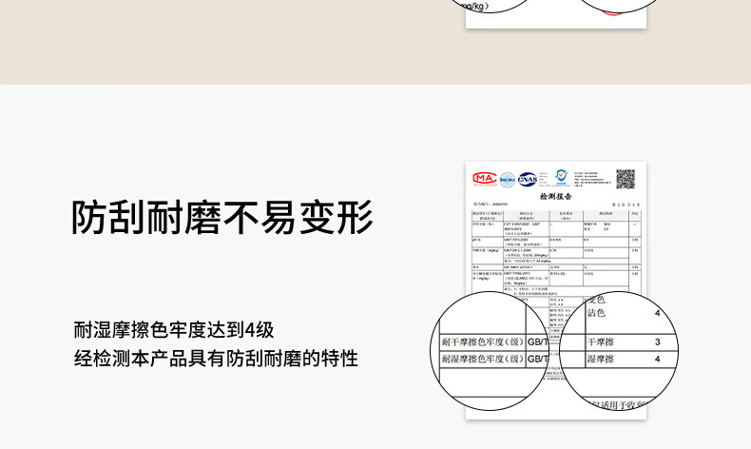This screenshot has height=449, width=751.
Task: Click the 耐湿摩擦色牢度达到4级 text line
Action: pyautogui.click(x=174, y=330)
